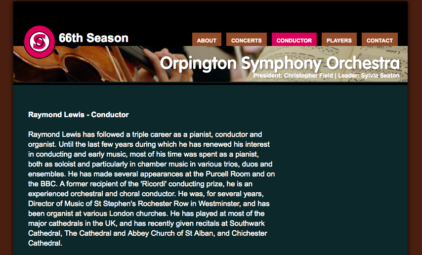Click the President: Christopher Field text
The width and height of the screenshot is (422, 255).
coord(293,76)
